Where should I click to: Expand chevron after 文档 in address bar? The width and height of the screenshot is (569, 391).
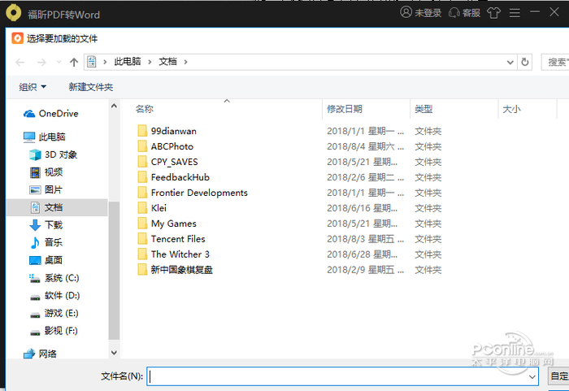[x=186, y=62]
